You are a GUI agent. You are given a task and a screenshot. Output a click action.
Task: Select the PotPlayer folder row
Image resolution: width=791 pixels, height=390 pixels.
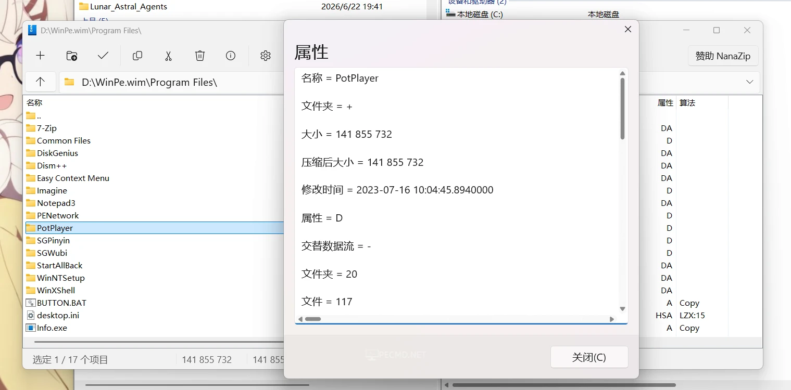pos(155,228)
